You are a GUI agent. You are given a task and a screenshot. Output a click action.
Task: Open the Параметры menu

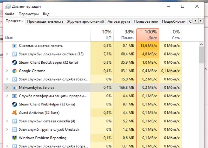(29, 14)
